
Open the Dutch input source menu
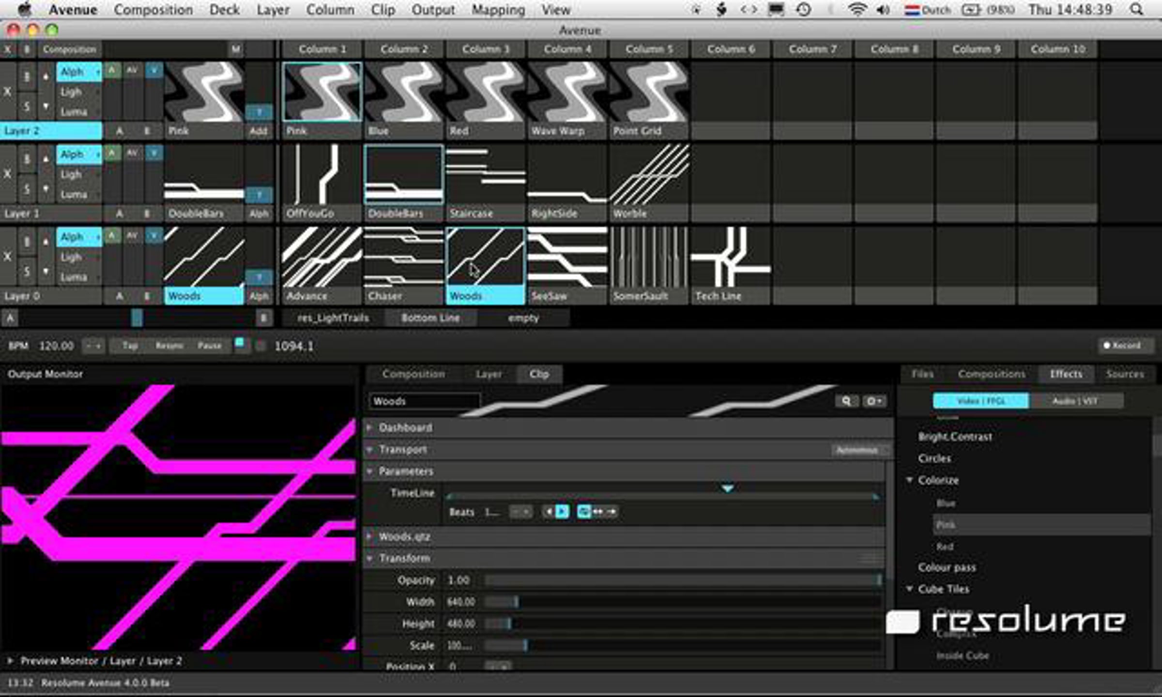[x=927, y=10]
